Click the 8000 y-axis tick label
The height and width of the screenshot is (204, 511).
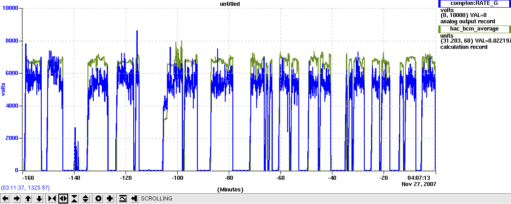click(x=12, y=41)
